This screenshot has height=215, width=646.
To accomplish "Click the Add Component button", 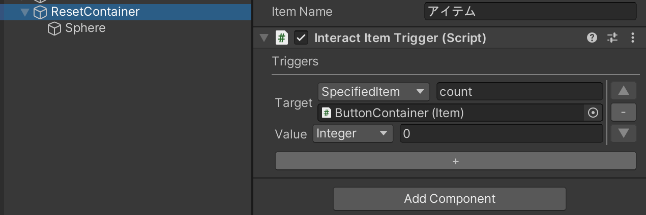I will [x=450, y=199].
